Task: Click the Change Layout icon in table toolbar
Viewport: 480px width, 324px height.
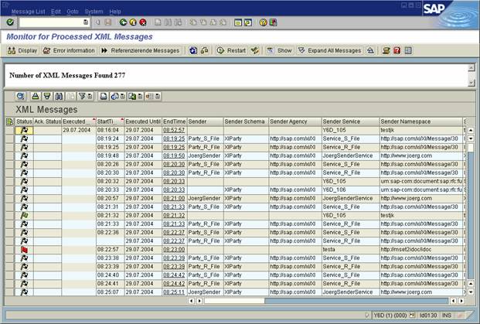Action: 150,97
